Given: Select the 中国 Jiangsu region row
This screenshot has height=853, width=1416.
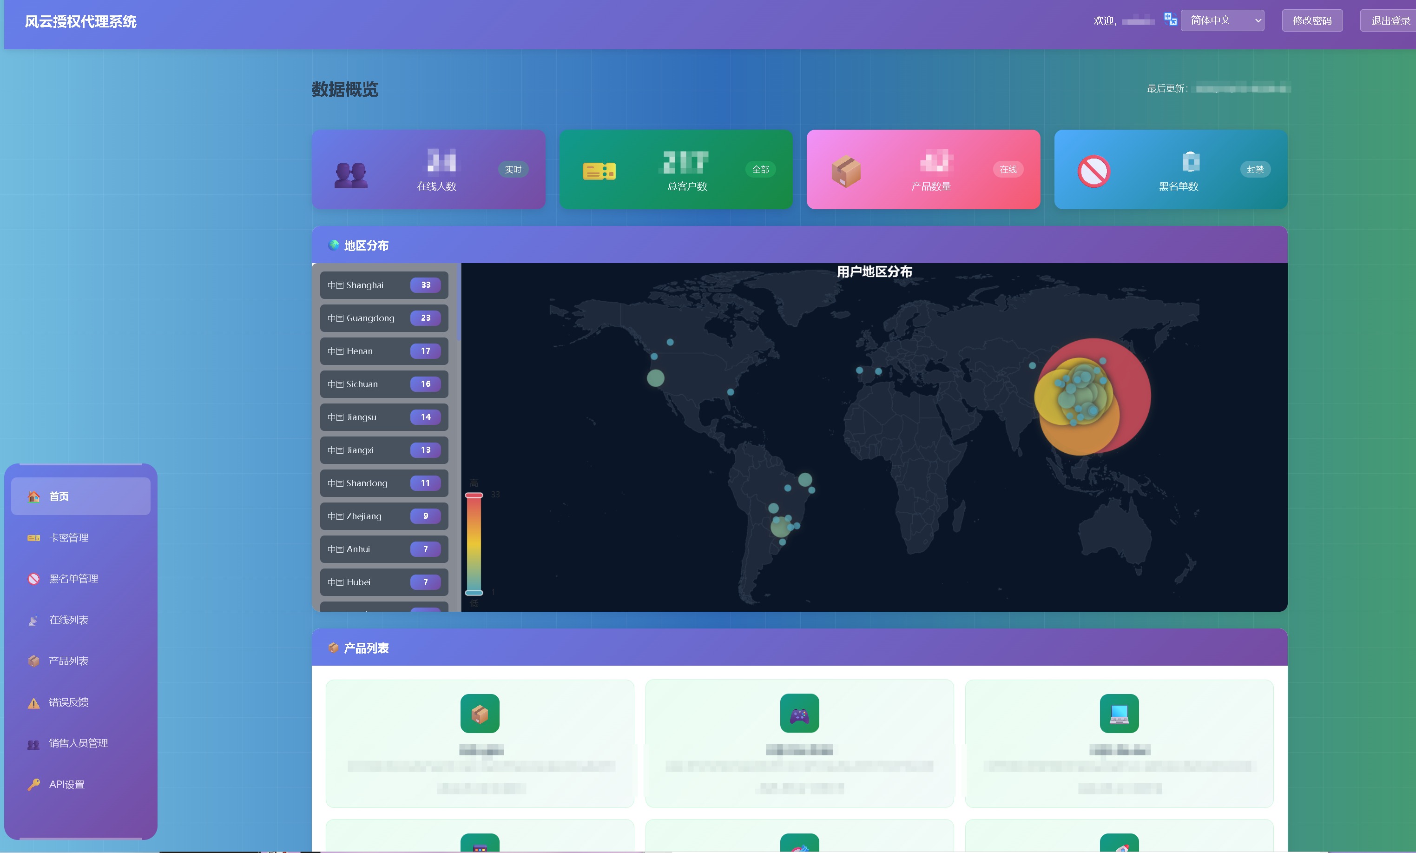Looking at the screenshot, I should pos(384,417).
